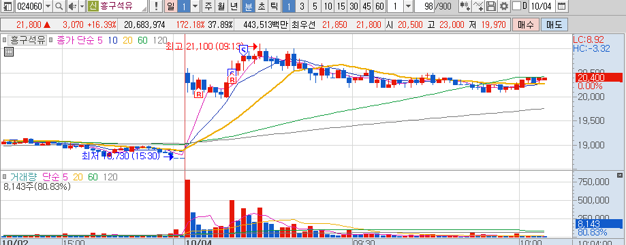Click the 흥구석유 legend label in chart
This screenshot has width=626, height=245.
[x=28, y=40]
